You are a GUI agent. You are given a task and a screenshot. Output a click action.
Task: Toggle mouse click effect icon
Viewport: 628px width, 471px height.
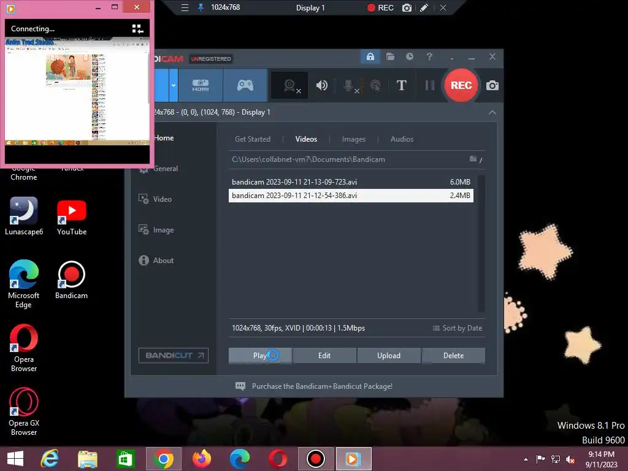point(375,85)
